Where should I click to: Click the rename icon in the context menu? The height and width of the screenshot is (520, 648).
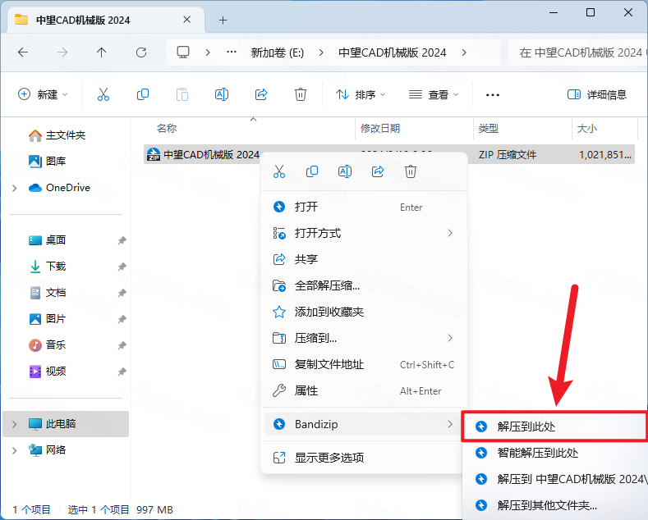(345, 171)
